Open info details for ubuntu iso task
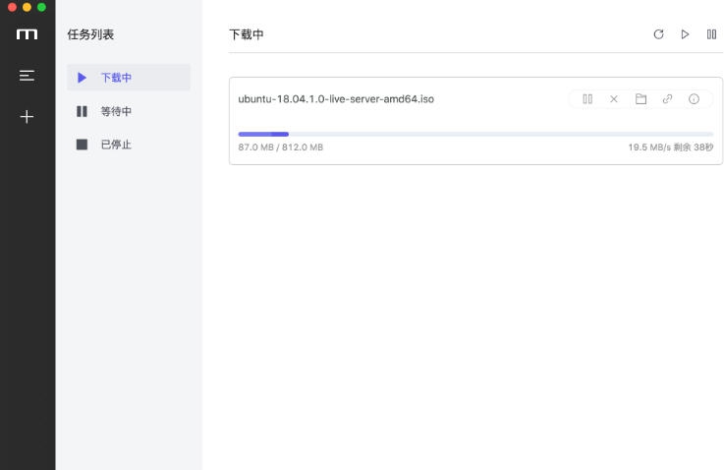Image resolution: width=724 pixels, height=470 pixels. pyautogui.click(x=694, y=99)
